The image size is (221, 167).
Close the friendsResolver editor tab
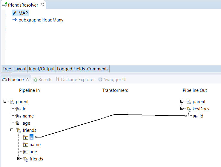point(42,5)
